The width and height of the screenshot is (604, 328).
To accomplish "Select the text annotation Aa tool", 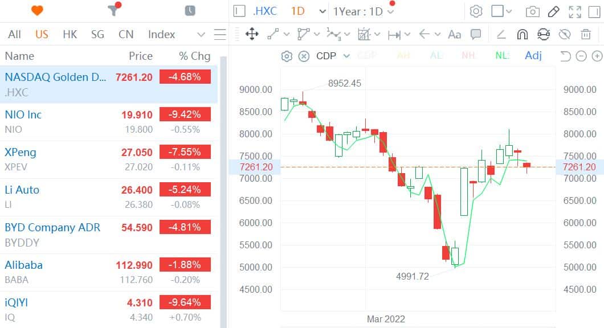I will coord(454,34).
